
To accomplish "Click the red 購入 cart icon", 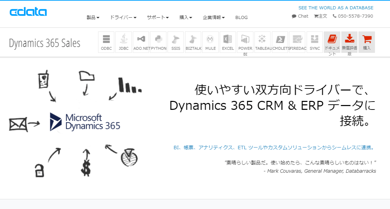I will point(367,42).
